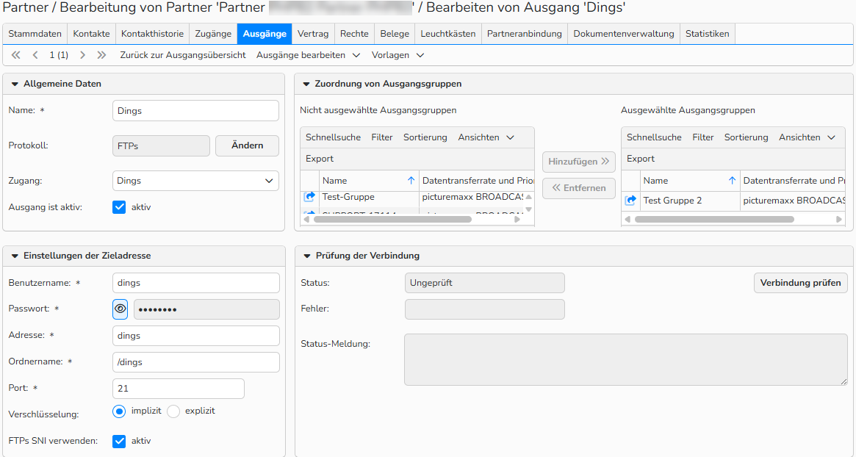Screen dimensions: 856x457
Task: Open 'Ausgänge bearbeiten' dropdown menu
Action: click(308, 55)
